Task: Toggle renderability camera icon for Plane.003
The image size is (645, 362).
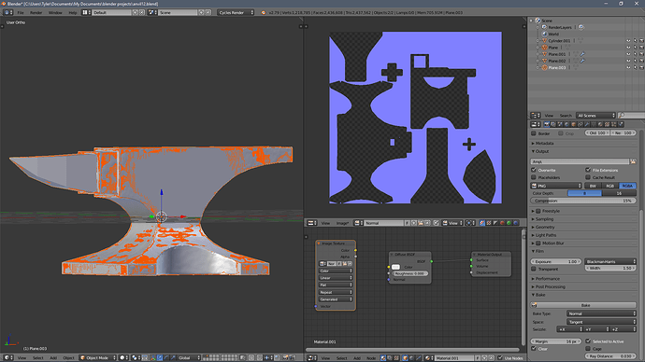Action: click(x=641, y=67)
